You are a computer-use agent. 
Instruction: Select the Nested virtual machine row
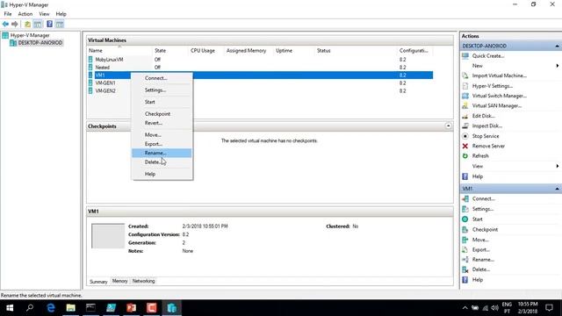click(x=261, y=68)
